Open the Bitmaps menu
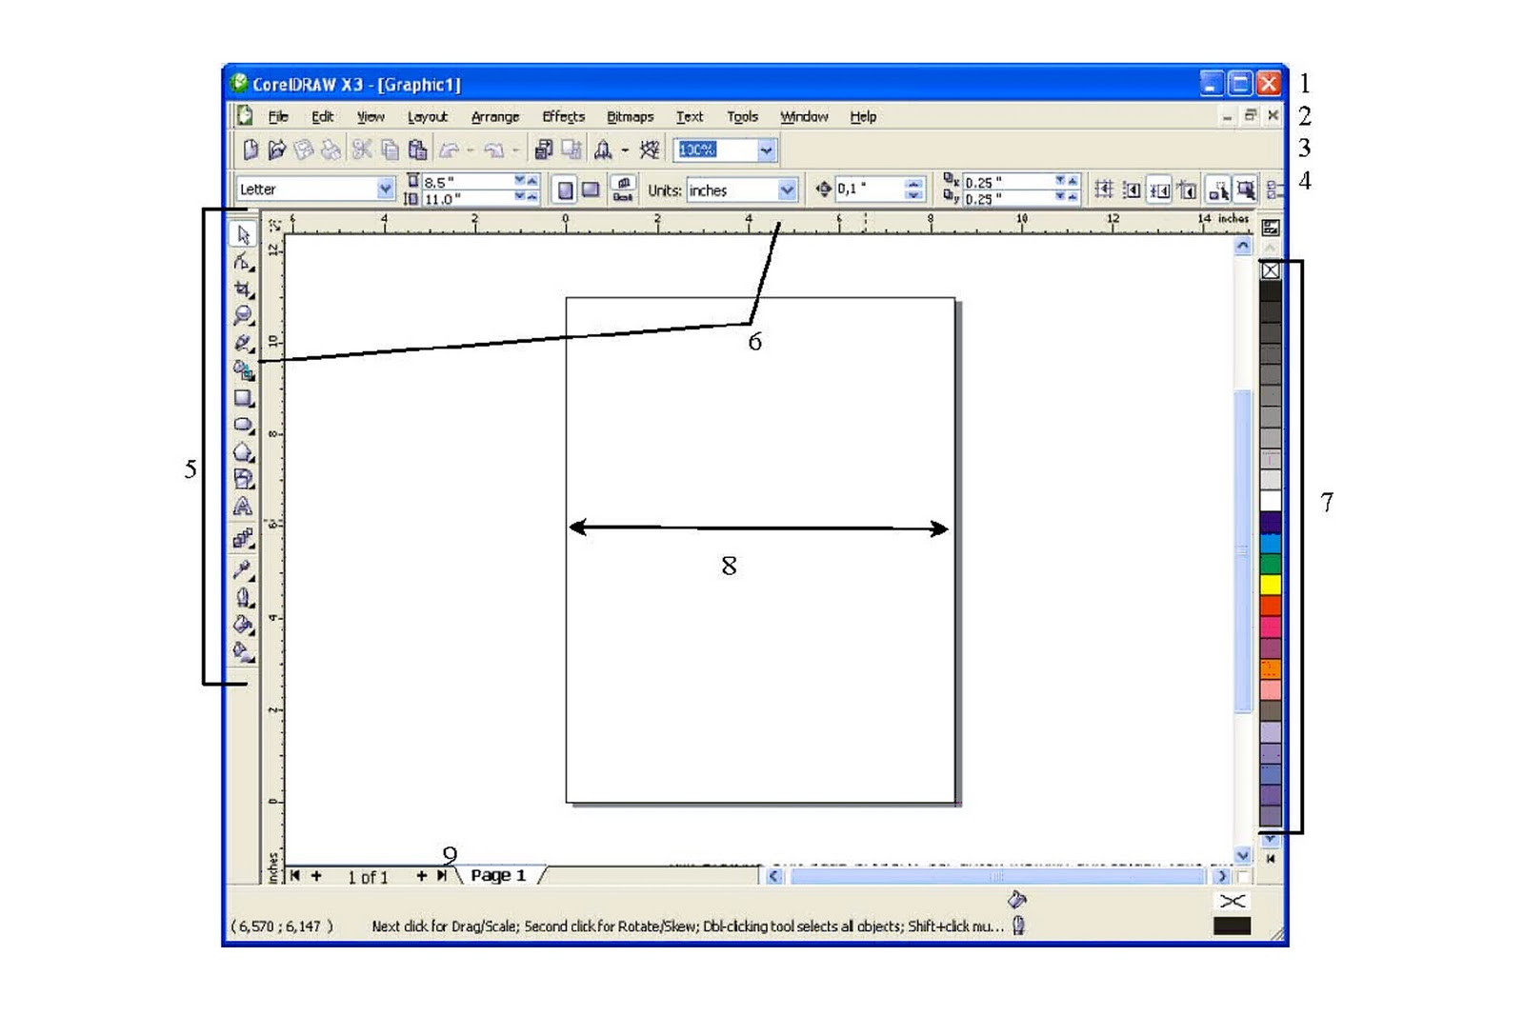The height and width of the screenshot is (1016, 1524). (629, 116)
